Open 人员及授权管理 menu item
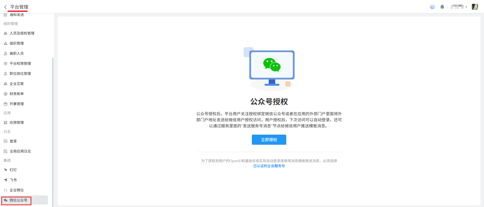Image resolution: width=484 pixels, height=207 pixels. click(22, 33)
